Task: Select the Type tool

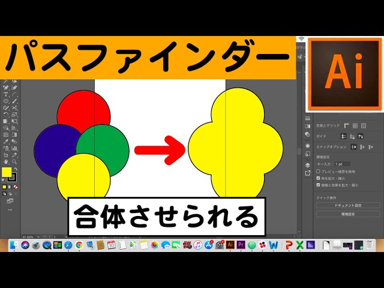Action: pyautogui.click(x=6, y=94)
